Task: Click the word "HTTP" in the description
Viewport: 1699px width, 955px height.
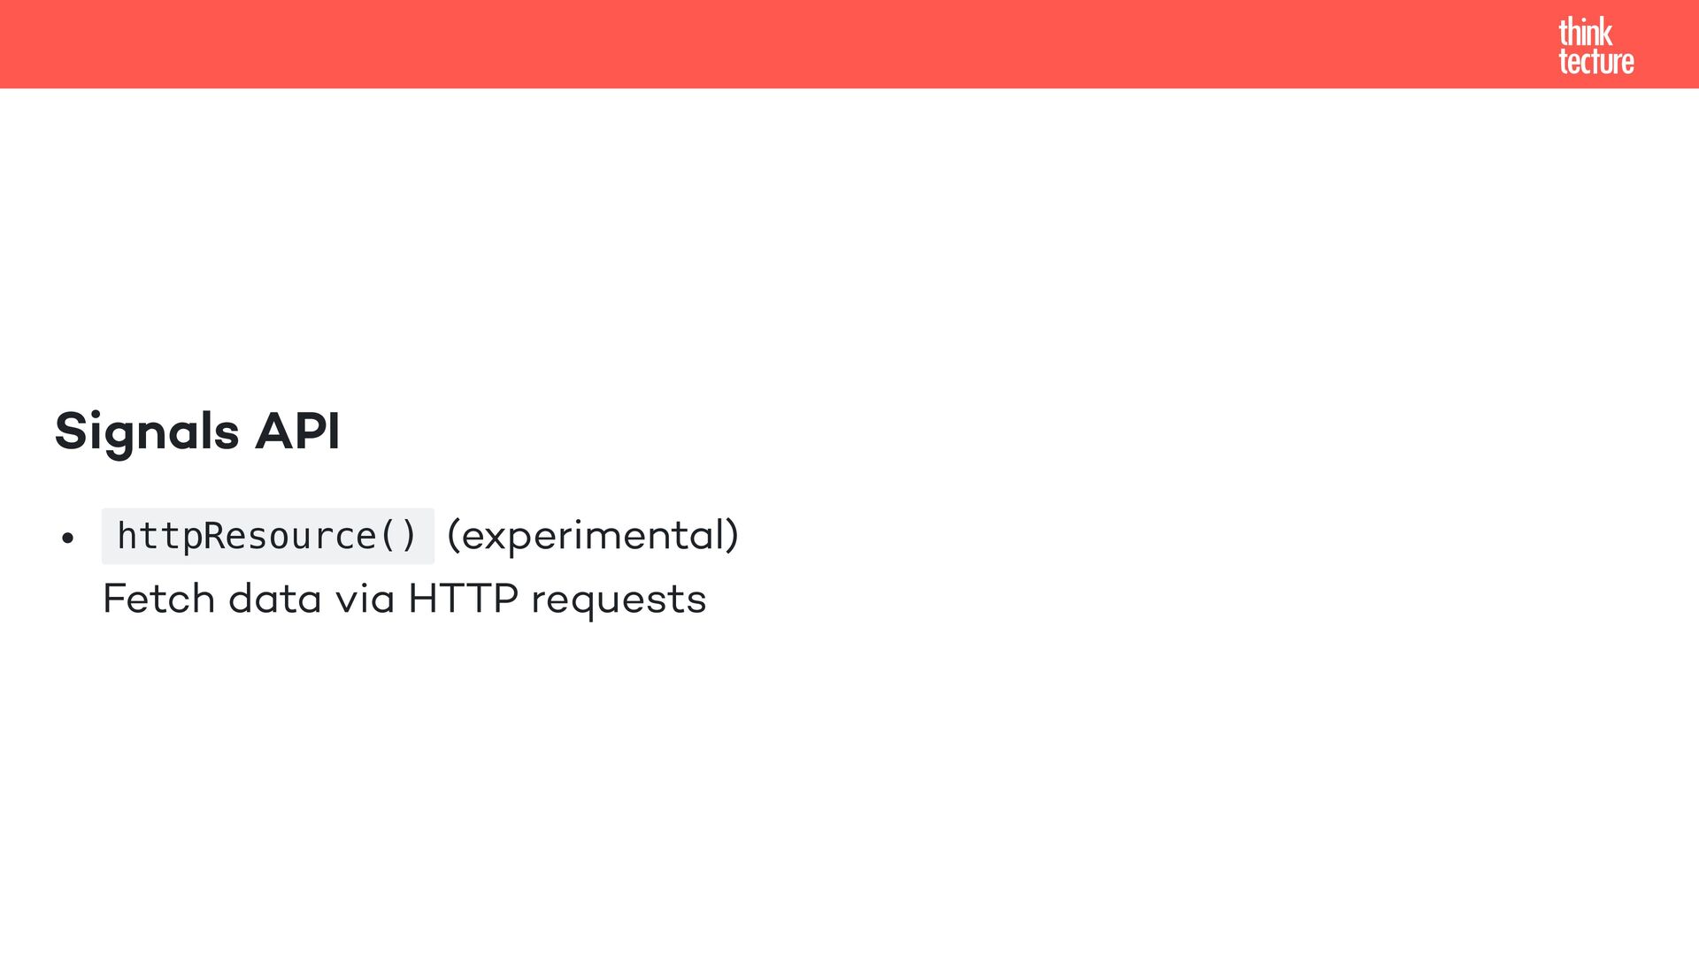Action: 463,599
